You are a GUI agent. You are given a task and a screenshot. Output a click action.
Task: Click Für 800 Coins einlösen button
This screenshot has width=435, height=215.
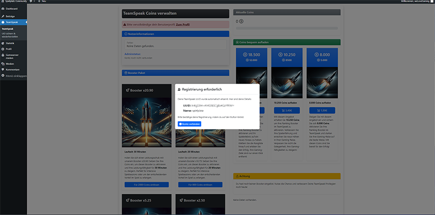tap(200, 185)
